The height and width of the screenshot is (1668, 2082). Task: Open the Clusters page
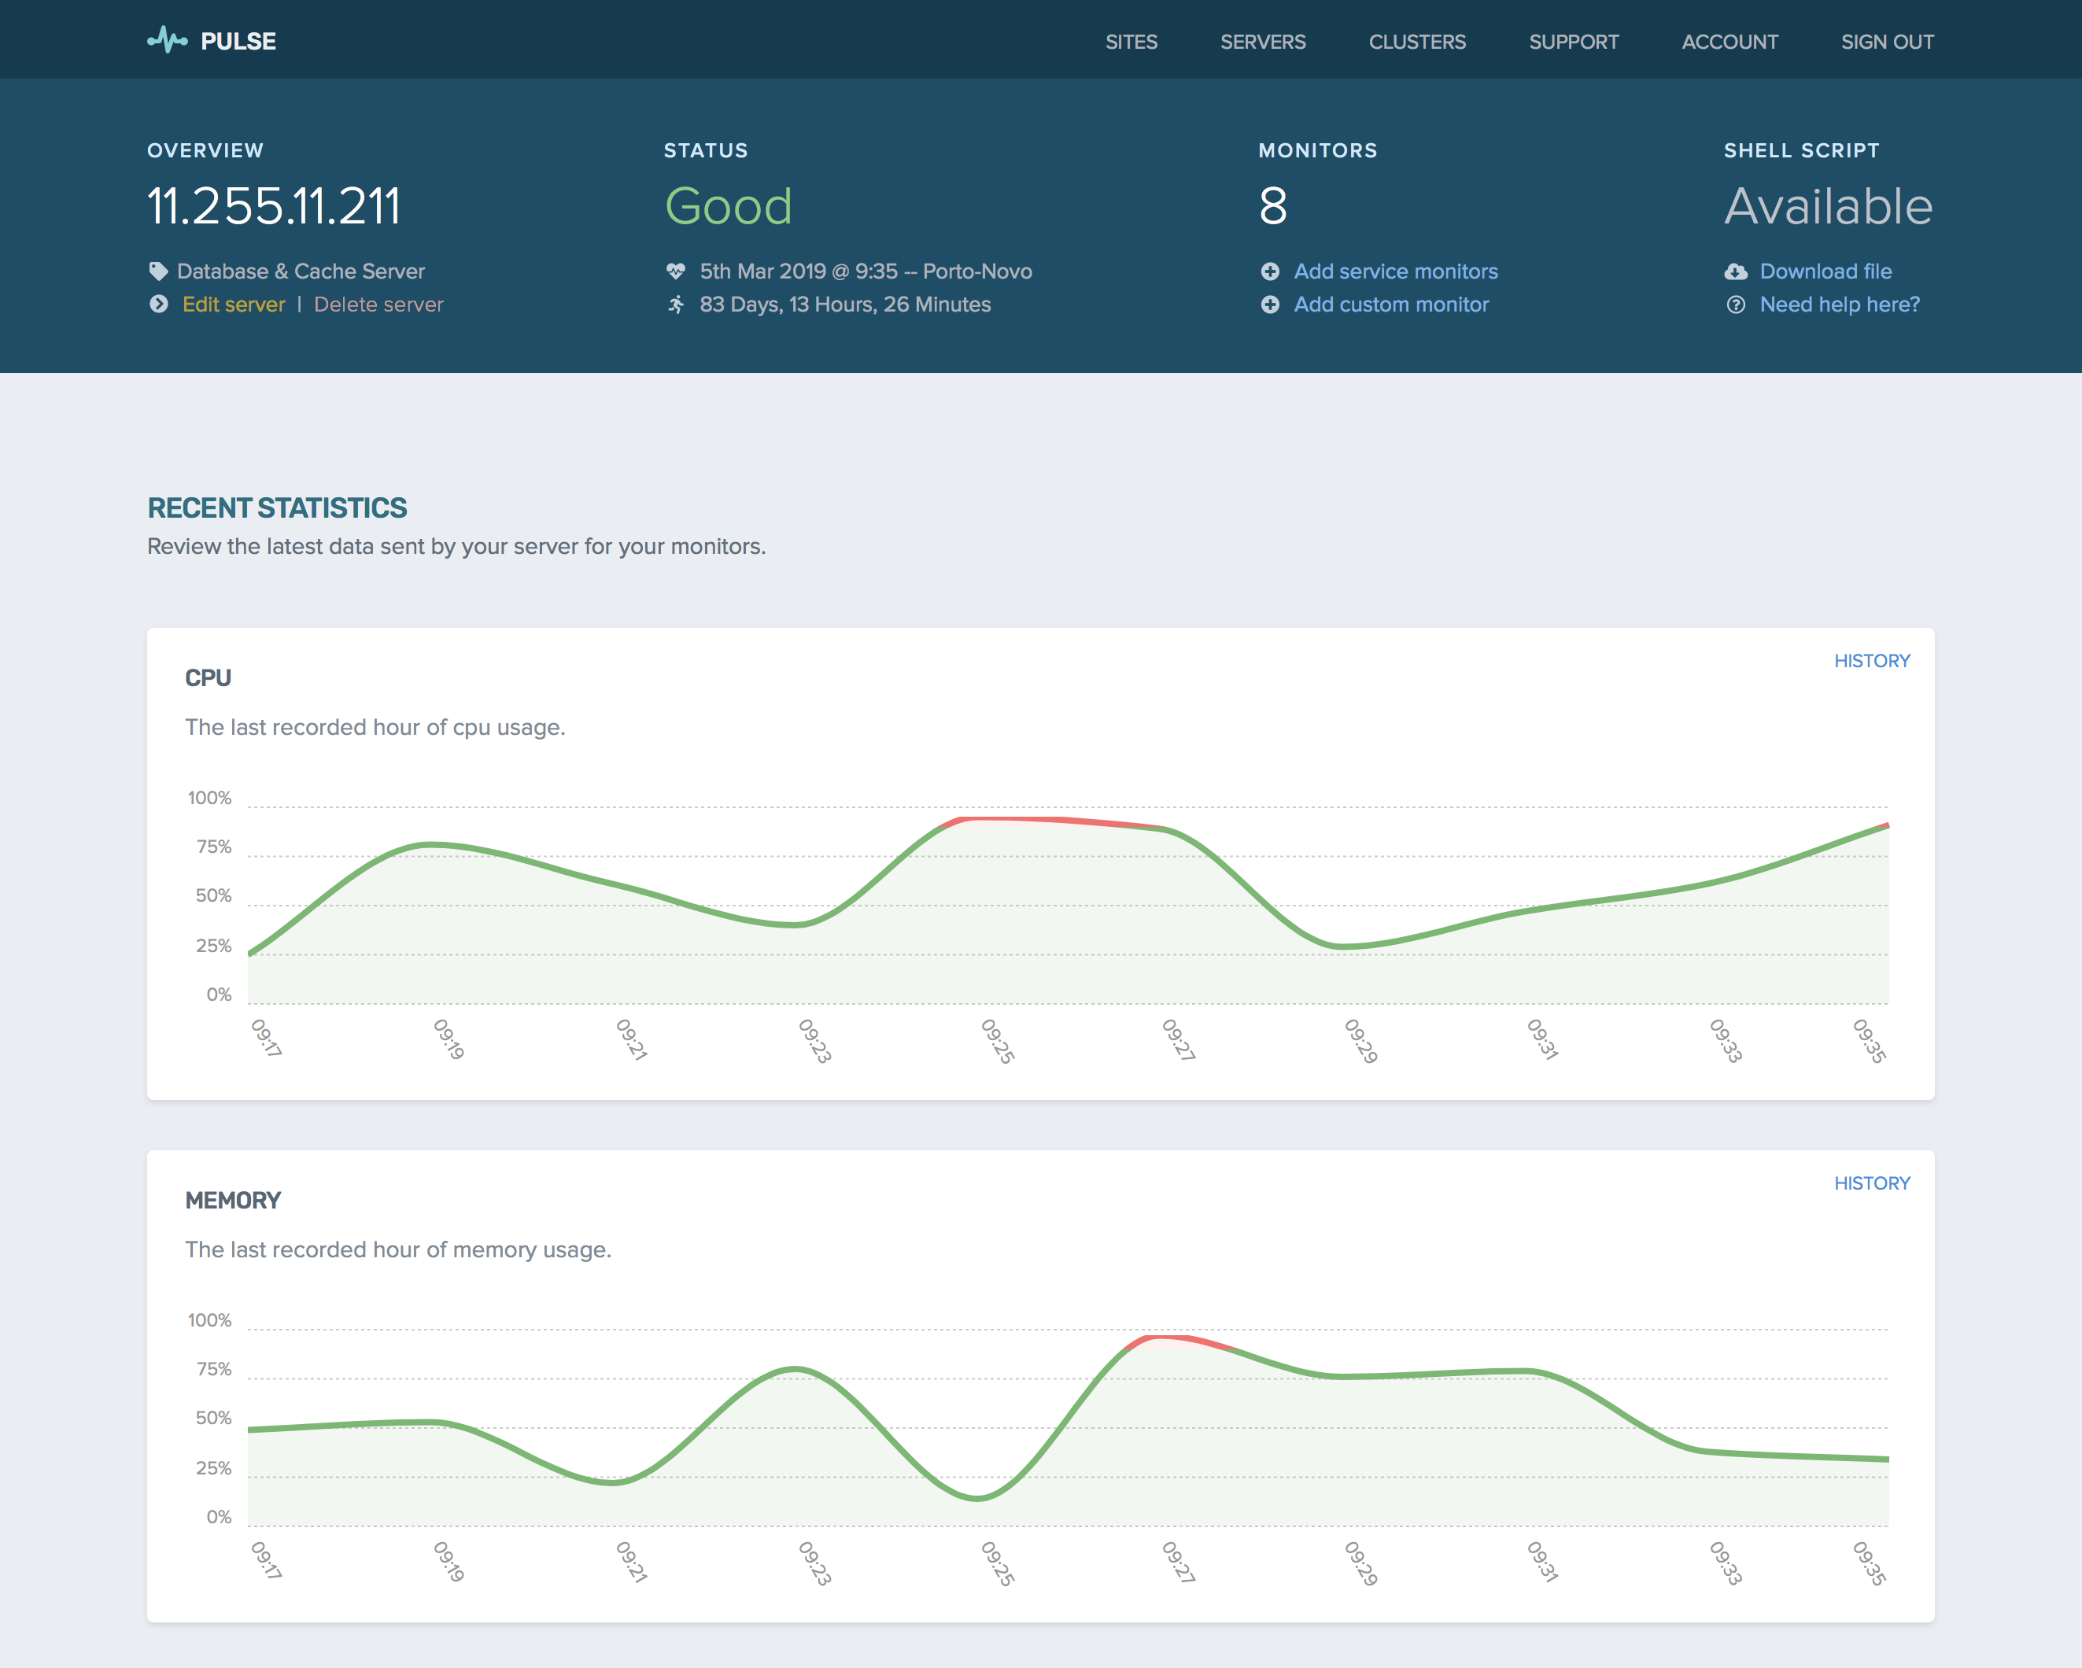click(1416, 42)
